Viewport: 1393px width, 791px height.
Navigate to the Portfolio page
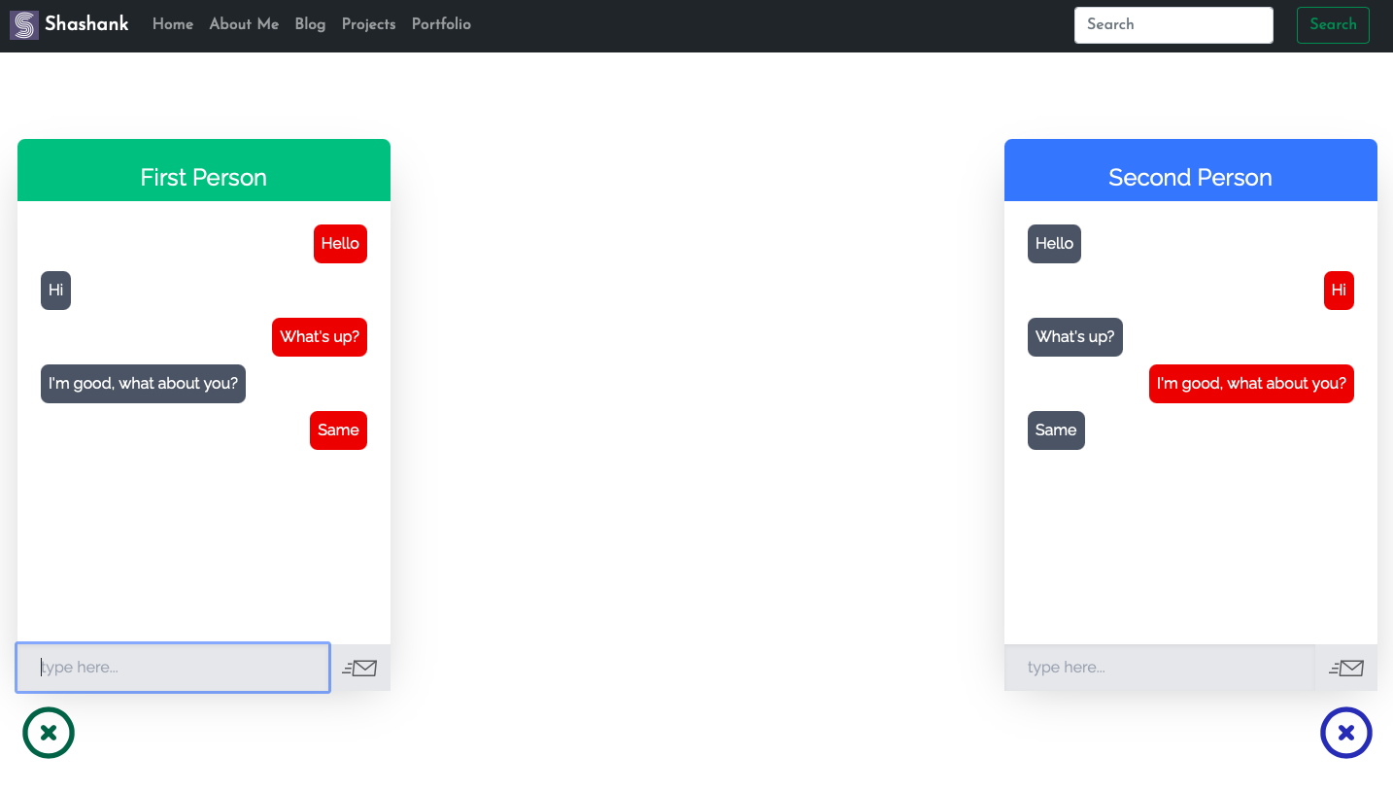tap(441, 24)
